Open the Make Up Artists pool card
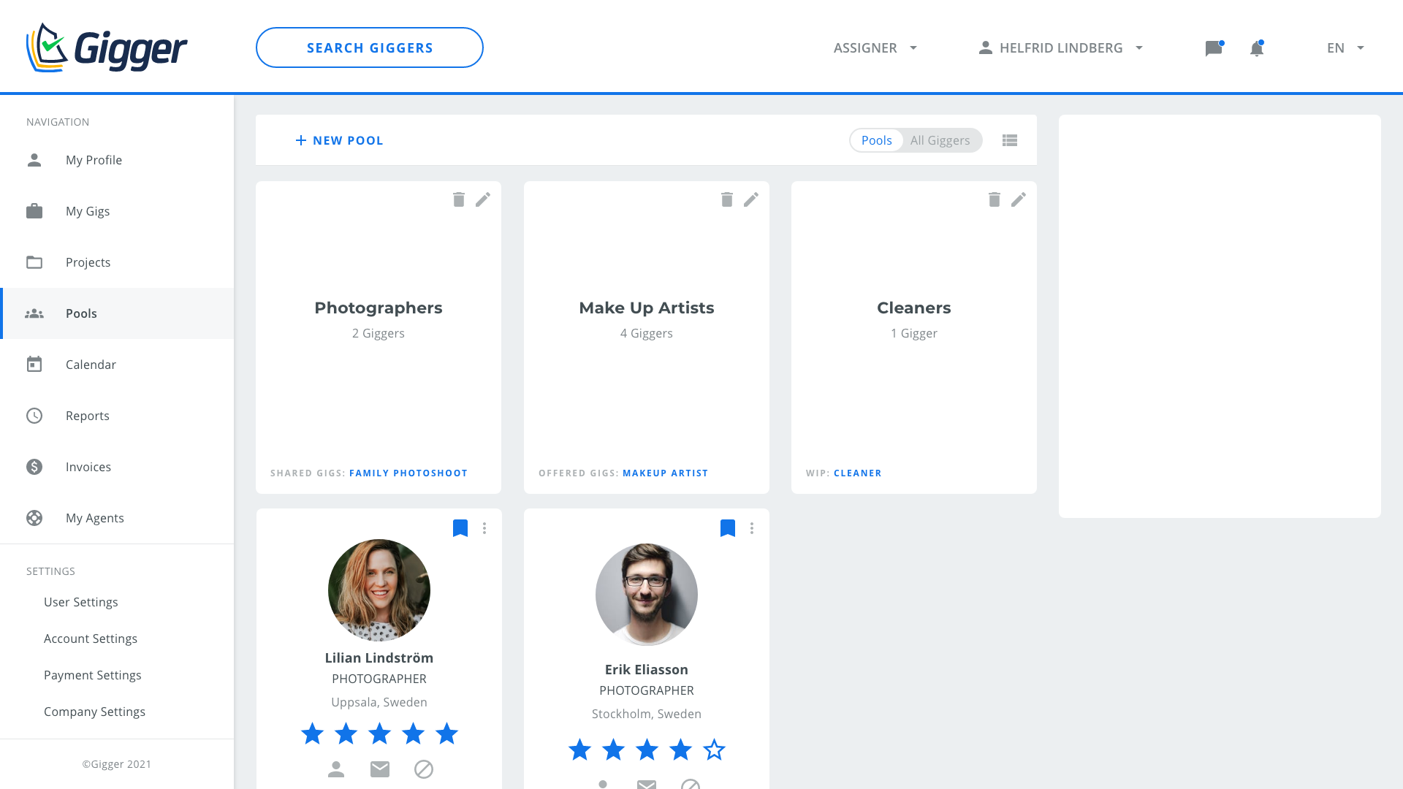This screenshot has height=789, width=1403. click(647, 338)
